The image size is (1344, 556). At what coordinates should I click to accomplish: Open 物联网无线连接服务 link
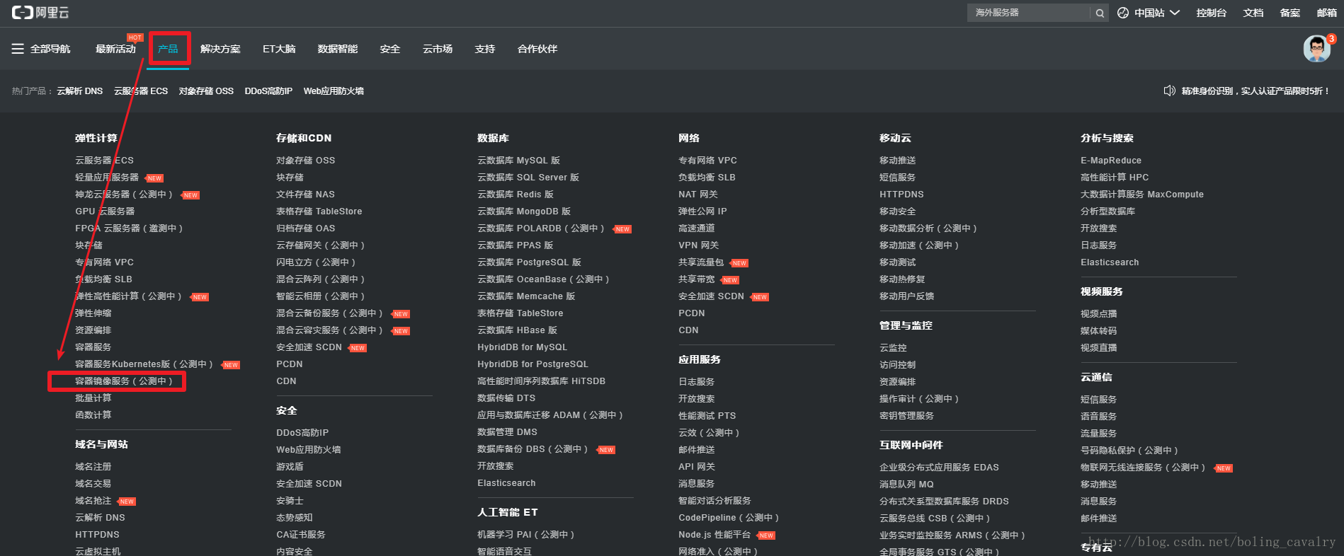tap(1143, 468)
